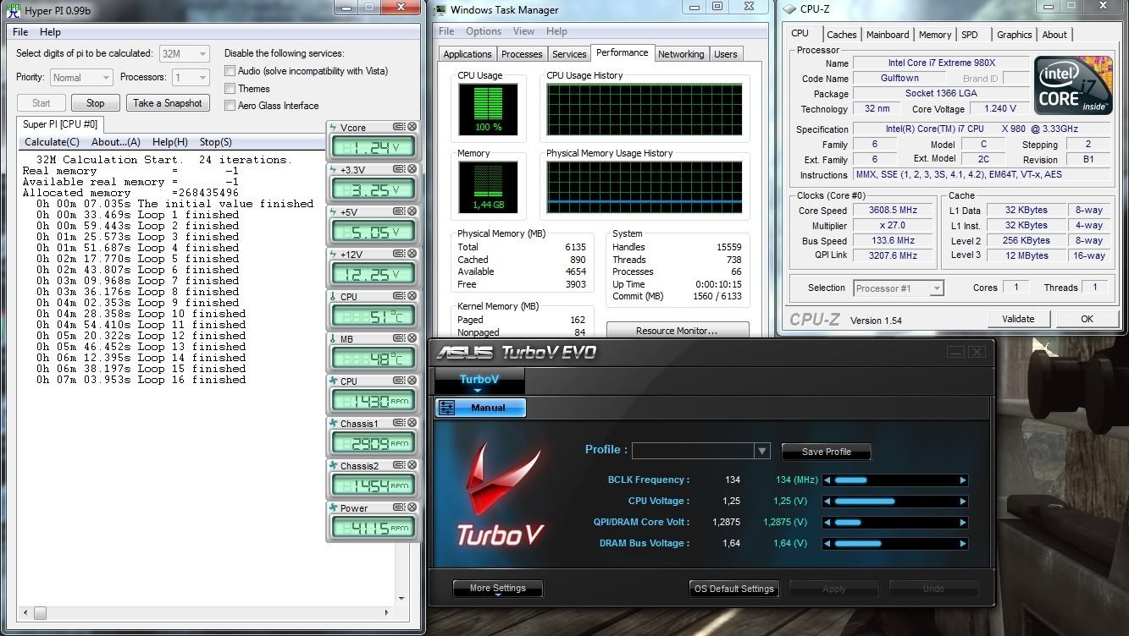Open Mainboard tab in CPU-Z
The height and width of the screenshot is (636, 1129).
point(888,35)
